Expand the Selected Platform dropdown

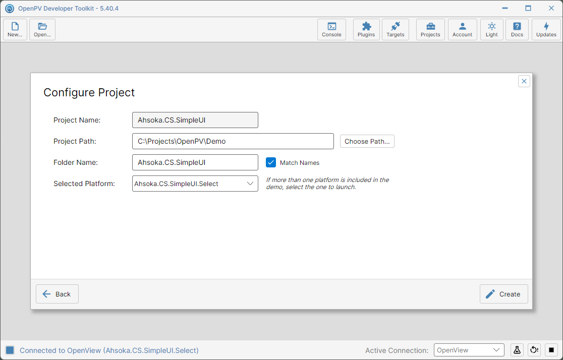(x=195, y=184)
